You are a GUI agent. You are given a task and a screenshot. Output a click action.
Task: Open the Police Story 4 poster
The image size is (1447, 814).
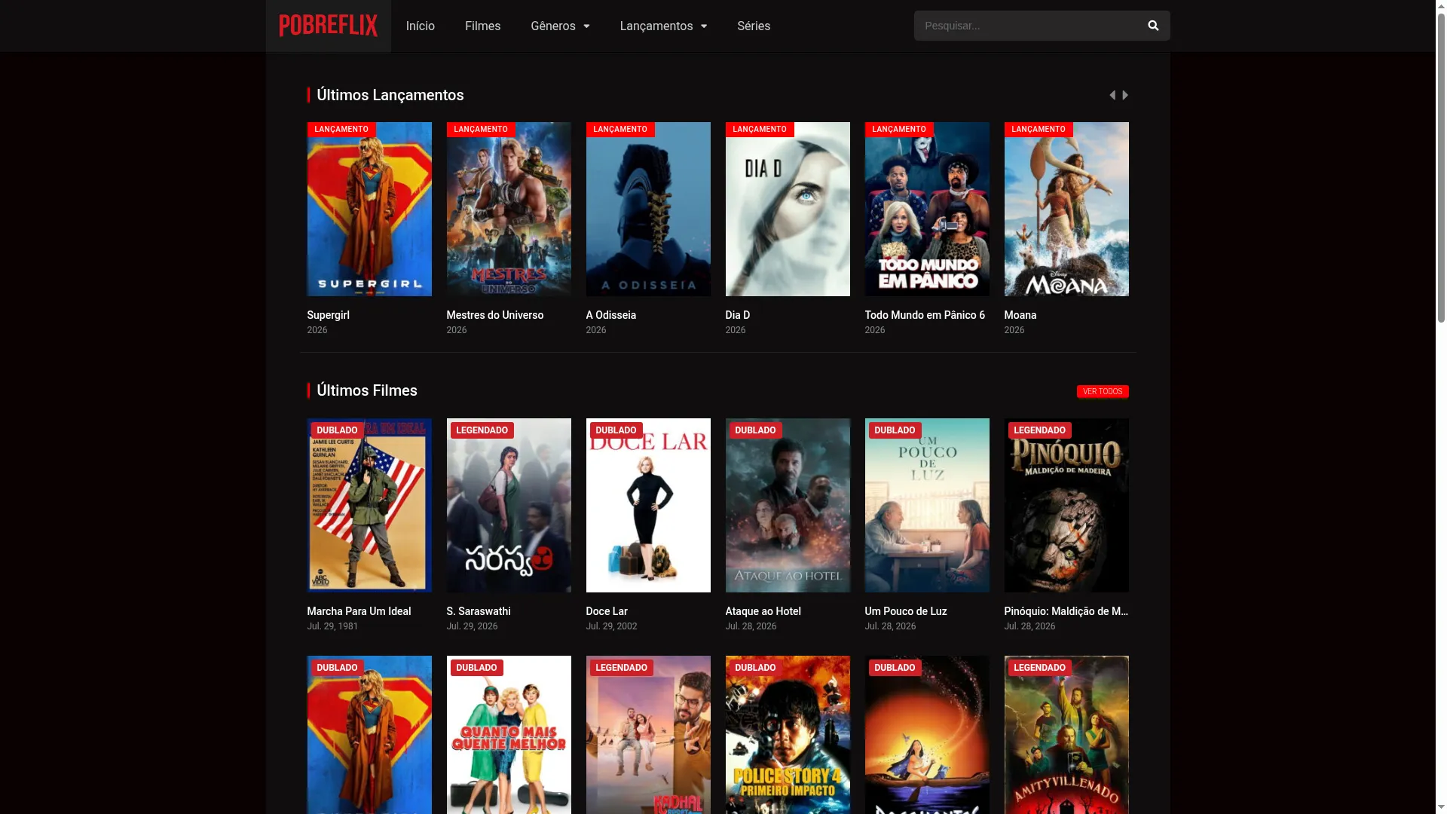(x=788, y=735)
